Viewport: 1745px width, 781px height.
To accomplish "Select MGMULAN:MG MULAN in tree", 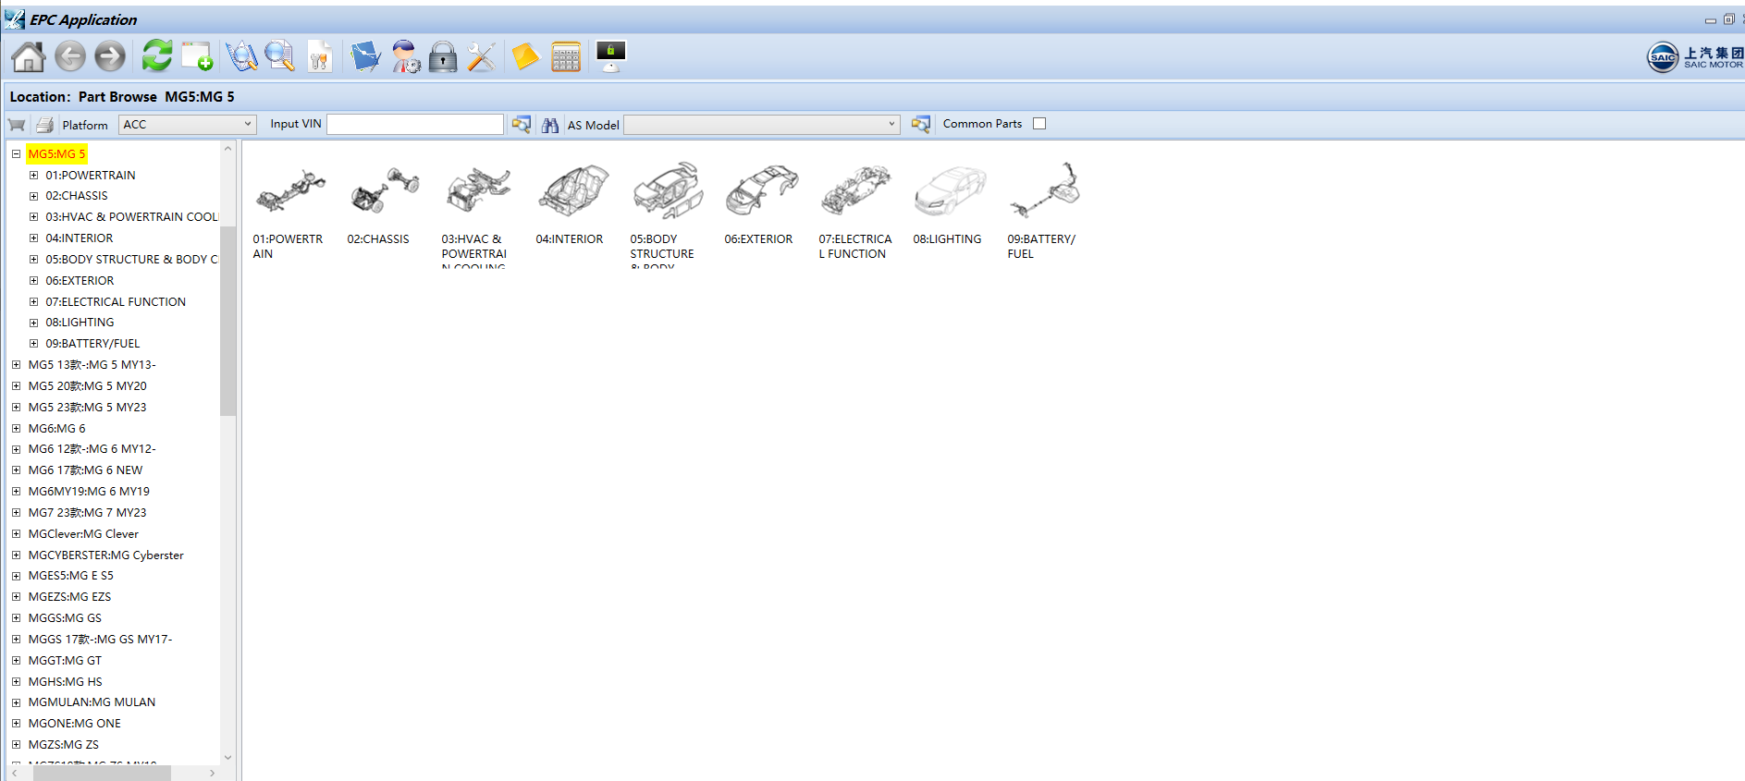I will pyautogui.click(x=92, y=702).
